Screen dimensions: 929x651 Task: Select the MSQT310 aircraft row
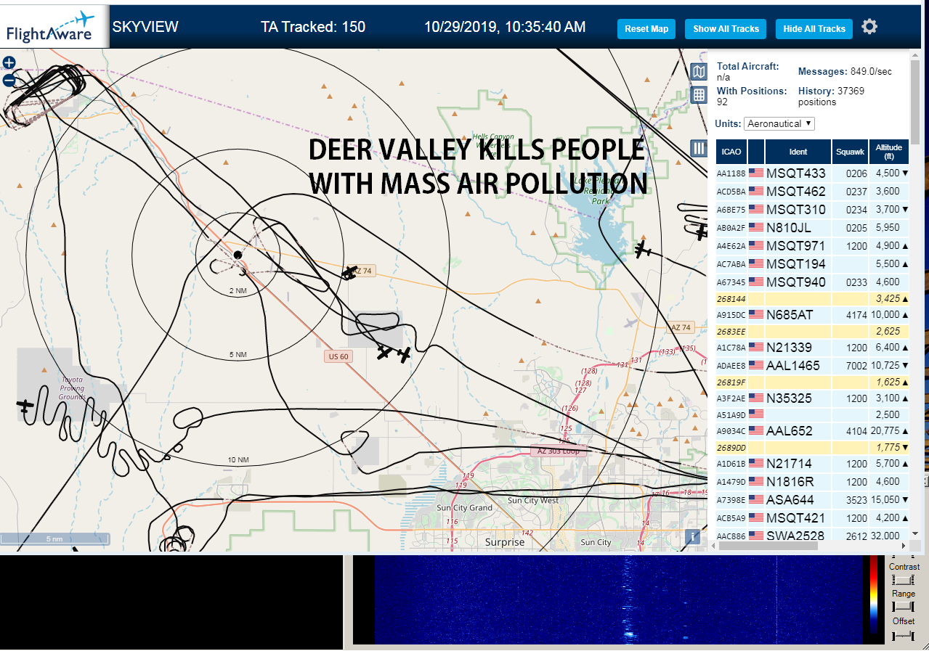coord(813,210)
